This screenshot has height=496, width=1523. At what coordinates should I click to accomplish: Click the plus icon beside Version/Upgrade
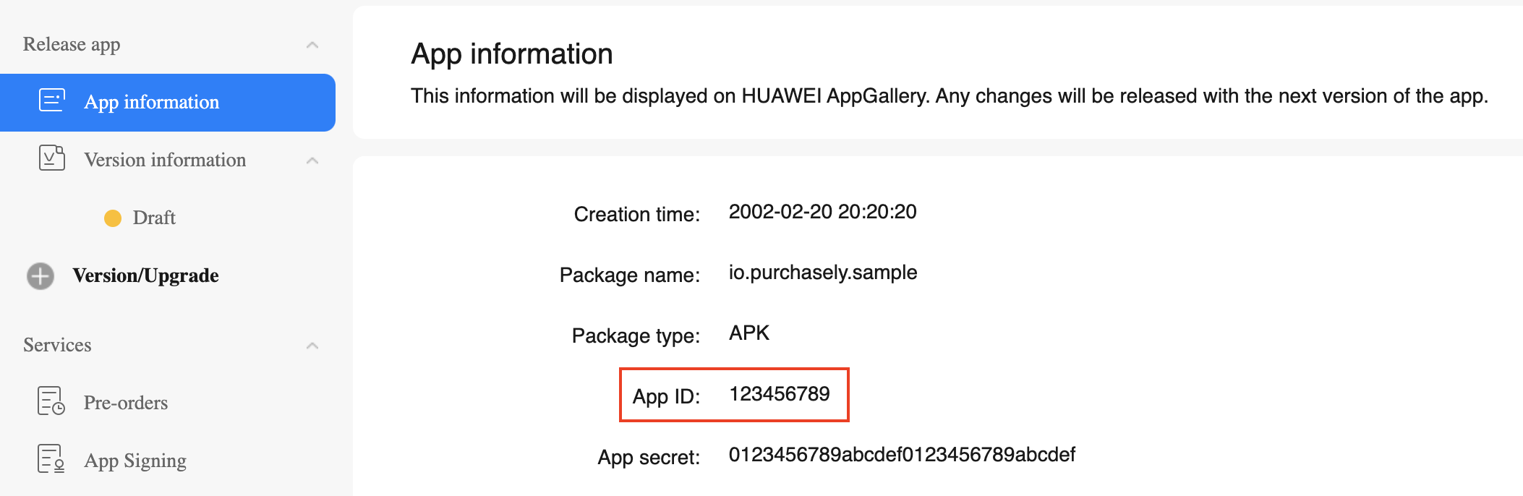[x=40, y=275]
